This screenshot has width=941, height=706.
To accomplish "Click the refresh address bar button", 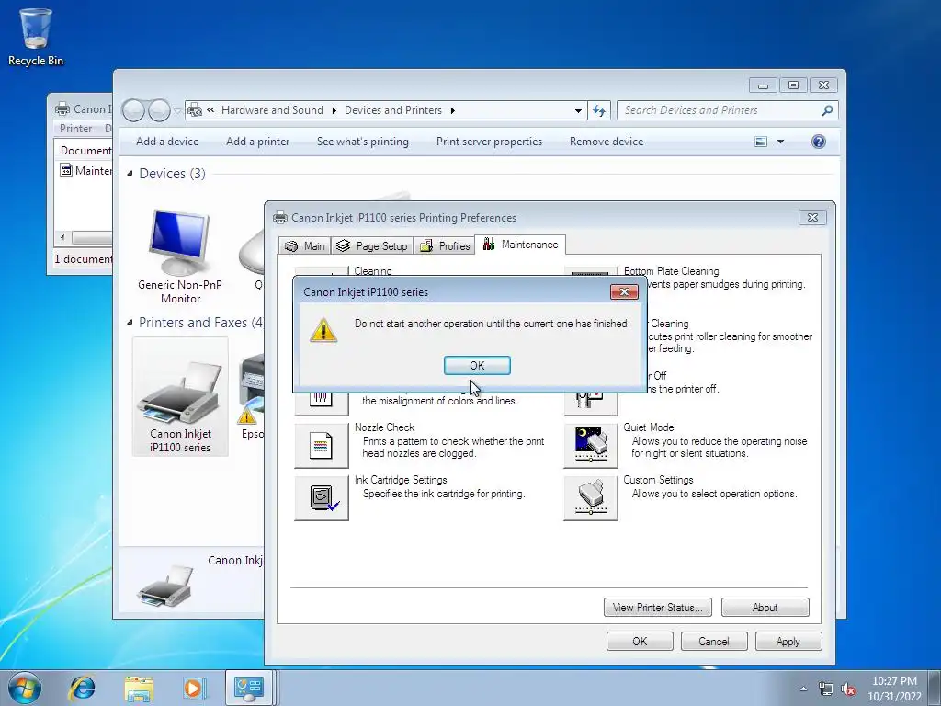I will (599, 110).
